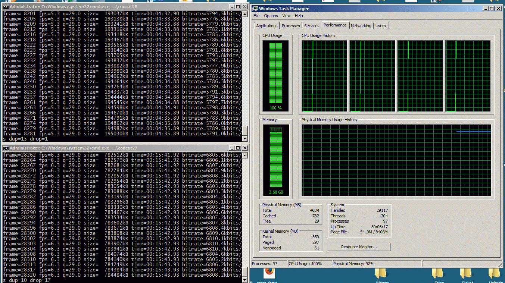Click the "s dup=10 drop=17" line in concat27
This screenshot has height=283, width=505.
click(27, 280)
